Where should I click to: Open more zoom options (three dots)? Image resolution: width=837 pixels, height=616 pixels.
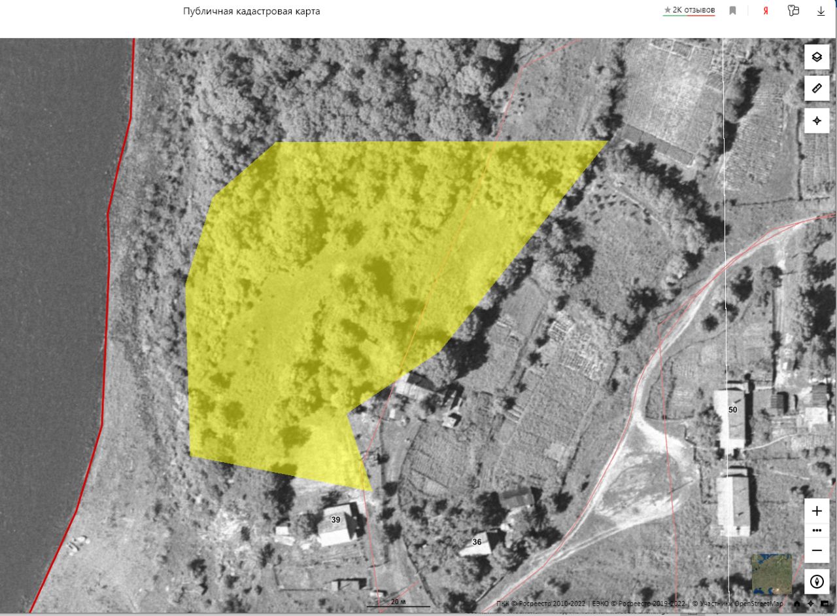[817, 530]
